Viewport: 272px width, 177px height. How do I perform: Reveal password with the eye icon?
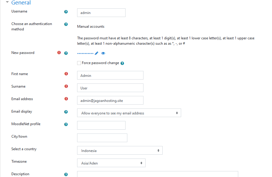click(103, 53)
